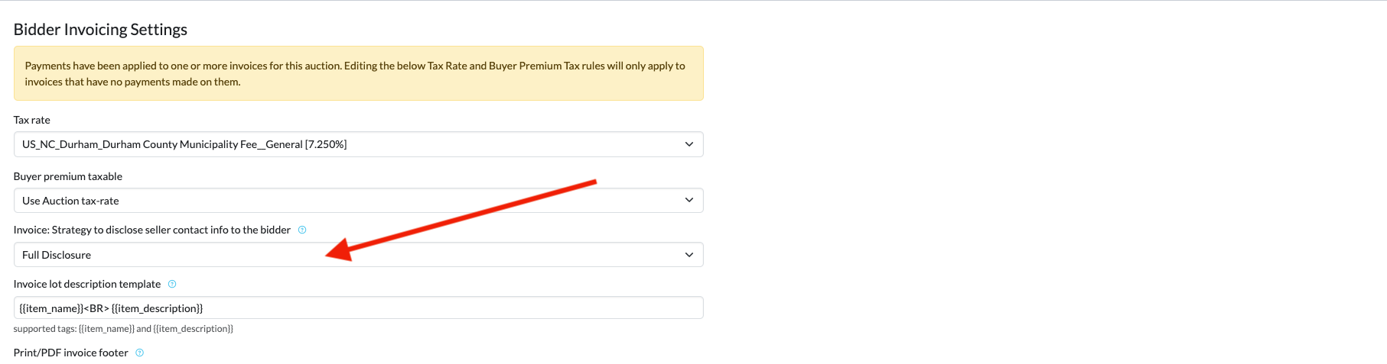Expand Buyer premium taxable chevron arrow
1387x364 pixels.
tap(689, 200)
